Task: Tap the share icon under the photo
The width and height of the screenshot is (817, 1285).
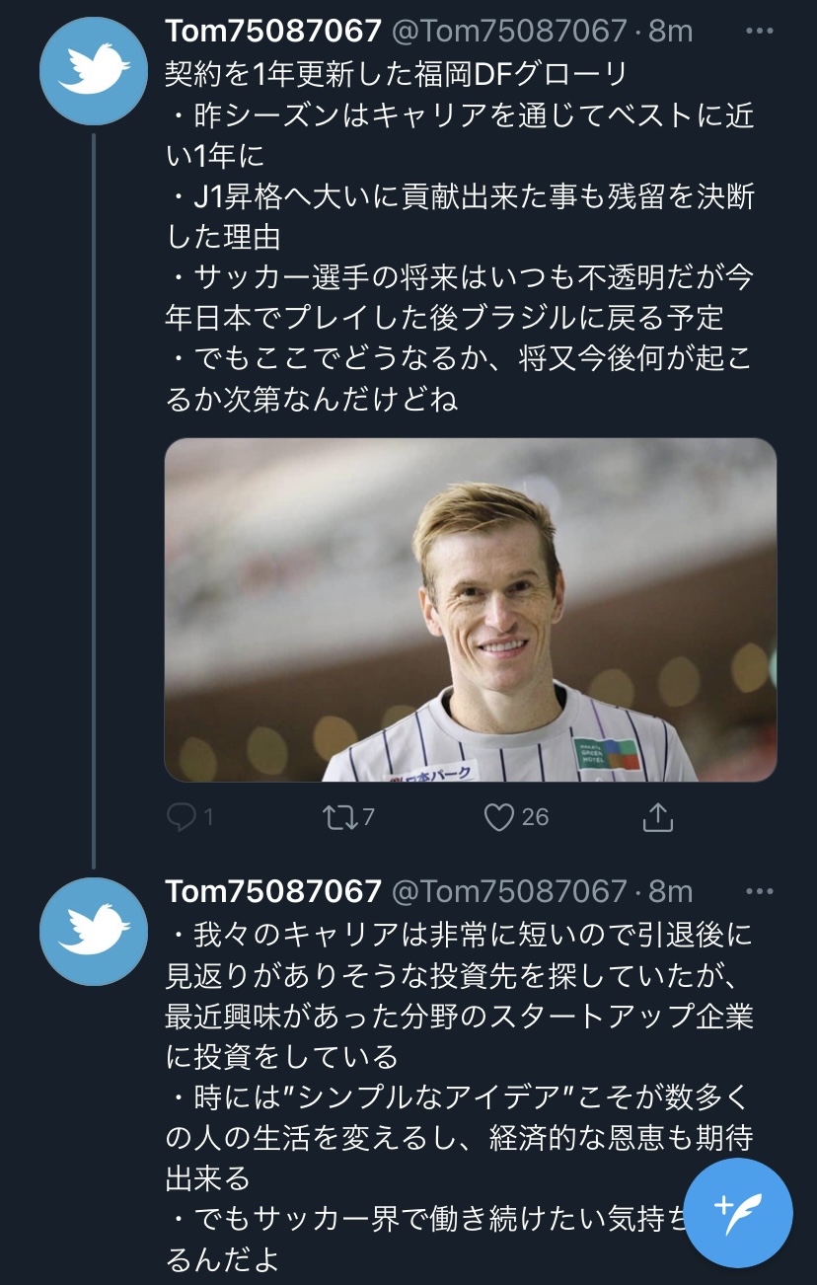Action: [x=657, y=817]
